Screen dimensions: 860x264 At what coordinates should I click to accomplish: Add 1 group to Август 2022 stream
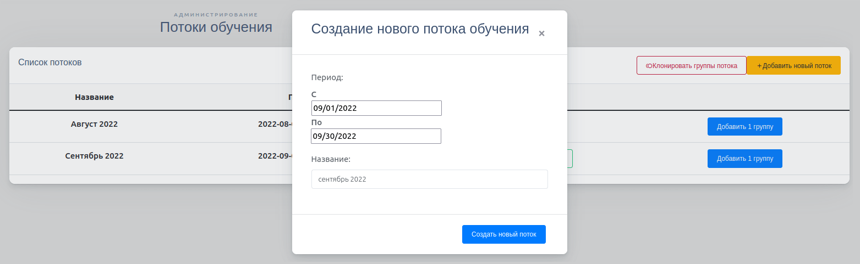[744, 127]
